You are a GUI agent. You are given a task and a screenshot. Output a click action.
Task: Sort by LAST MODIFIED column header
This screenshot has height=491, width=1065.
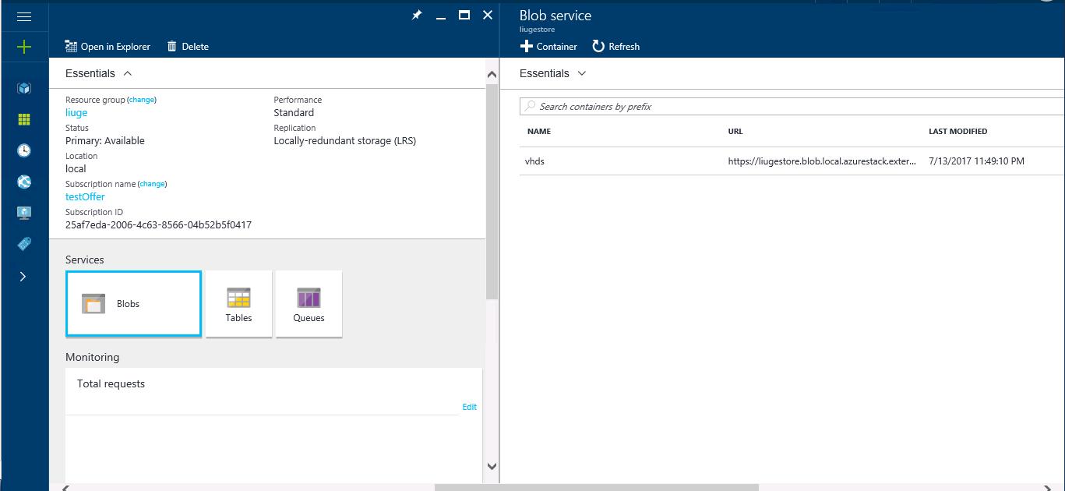coord(958,132)
